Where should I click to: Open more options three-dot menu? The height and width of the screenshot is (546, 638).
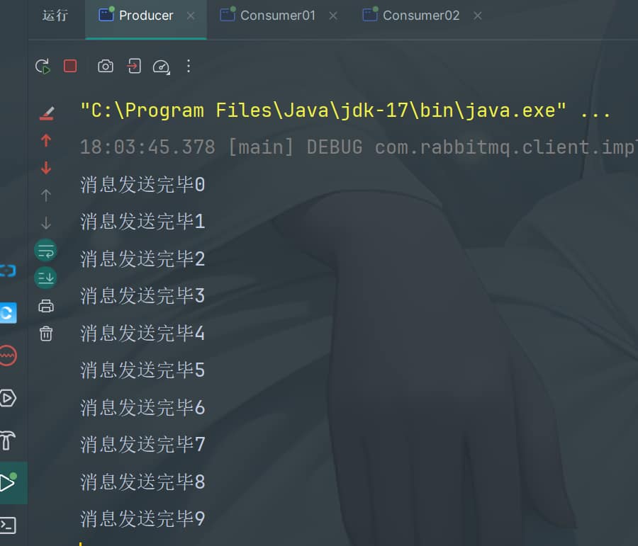(189, 66)
